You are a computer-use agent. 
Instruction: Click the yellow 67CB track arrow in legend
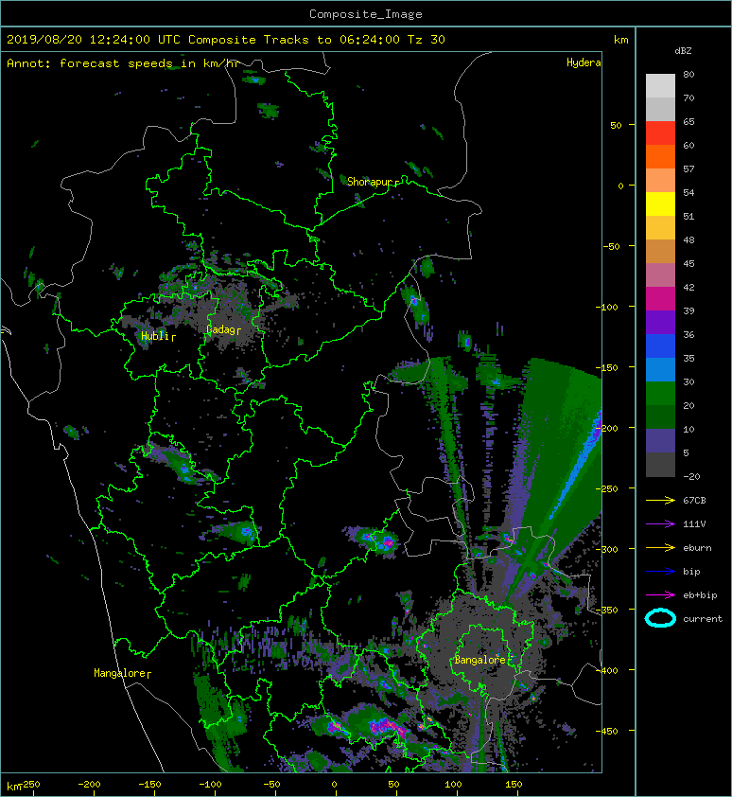[660, 500]
